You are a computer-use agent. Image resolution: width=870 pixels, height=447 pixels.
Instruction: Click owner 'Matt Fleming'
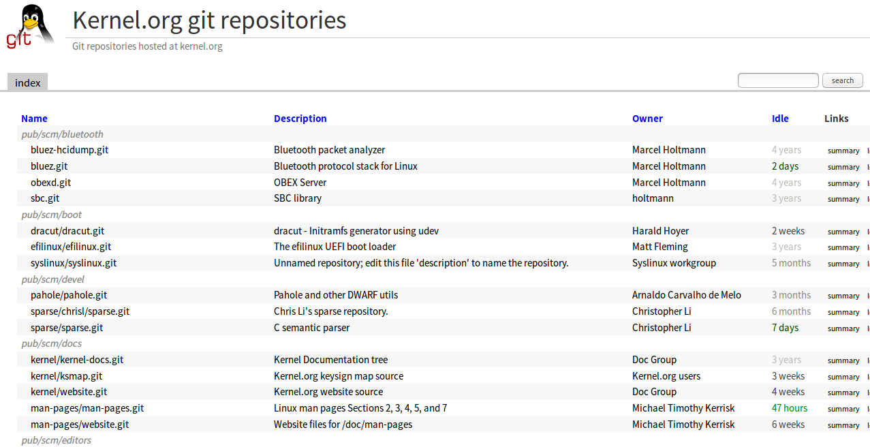[660, 247]
